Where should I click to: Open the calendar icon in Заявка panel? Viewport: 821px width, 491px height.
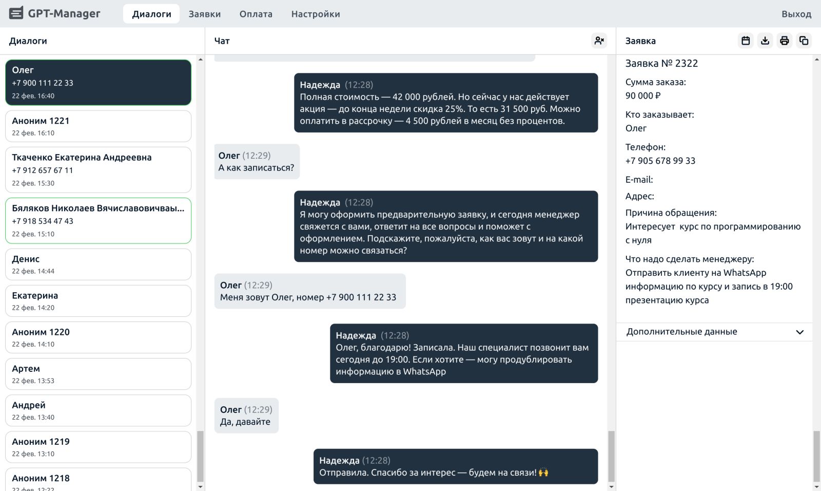pyautogui.click(x=746, y=41)
